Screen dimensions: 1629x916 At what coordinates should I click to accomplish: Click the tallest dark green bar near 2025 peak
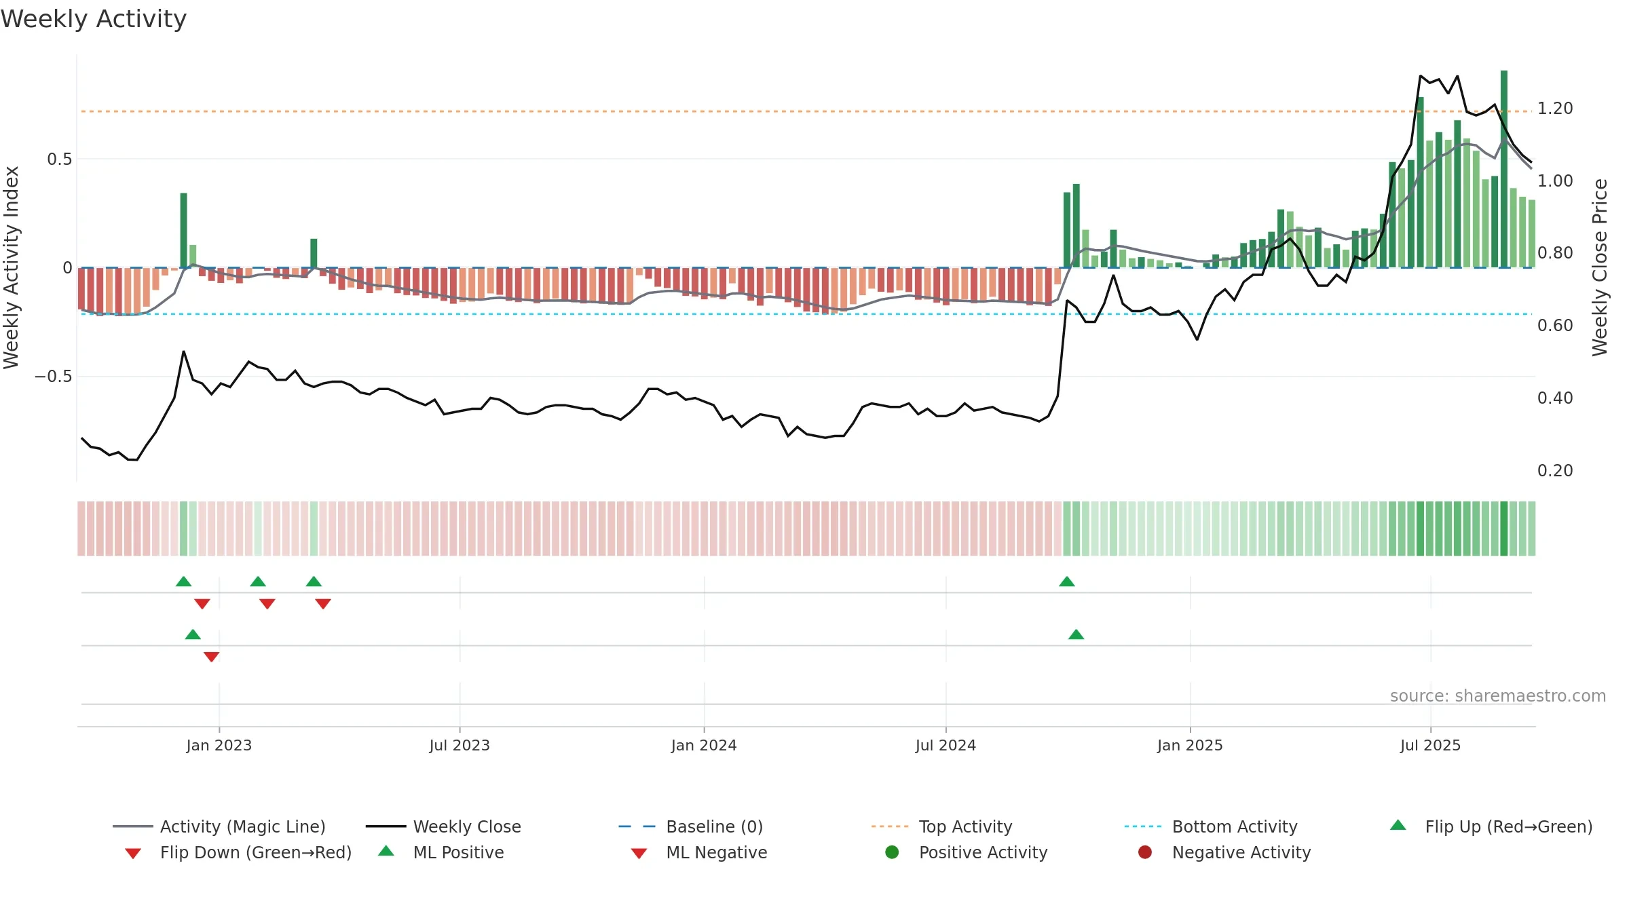[1504, 169]
